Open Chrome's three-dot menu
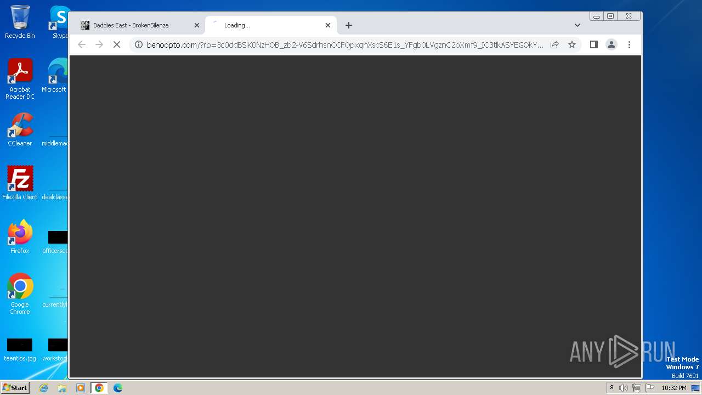 point(629,44)
